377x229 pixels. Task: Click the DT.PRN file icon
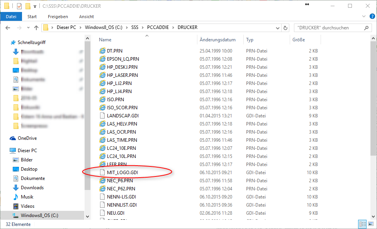pyautogui.click(x=102, y=51)
